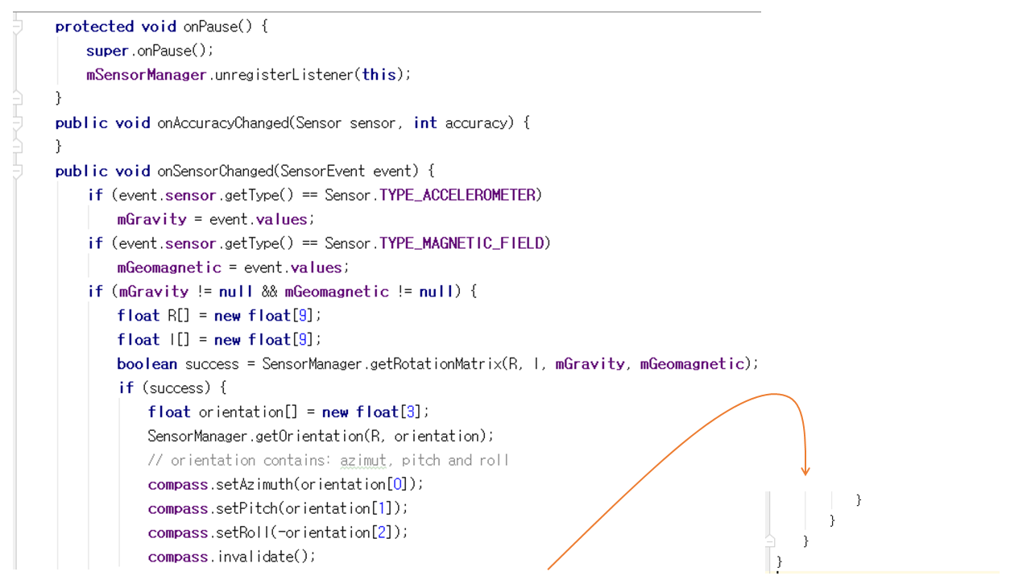The image size is (1031, 580).
Task: Click the getRotationMatrix method call
Action: click(435, 364)
